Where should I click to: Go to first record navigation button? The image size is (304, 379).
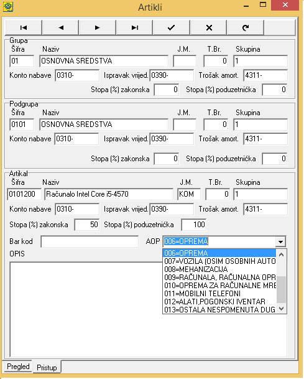click(24, 27)
